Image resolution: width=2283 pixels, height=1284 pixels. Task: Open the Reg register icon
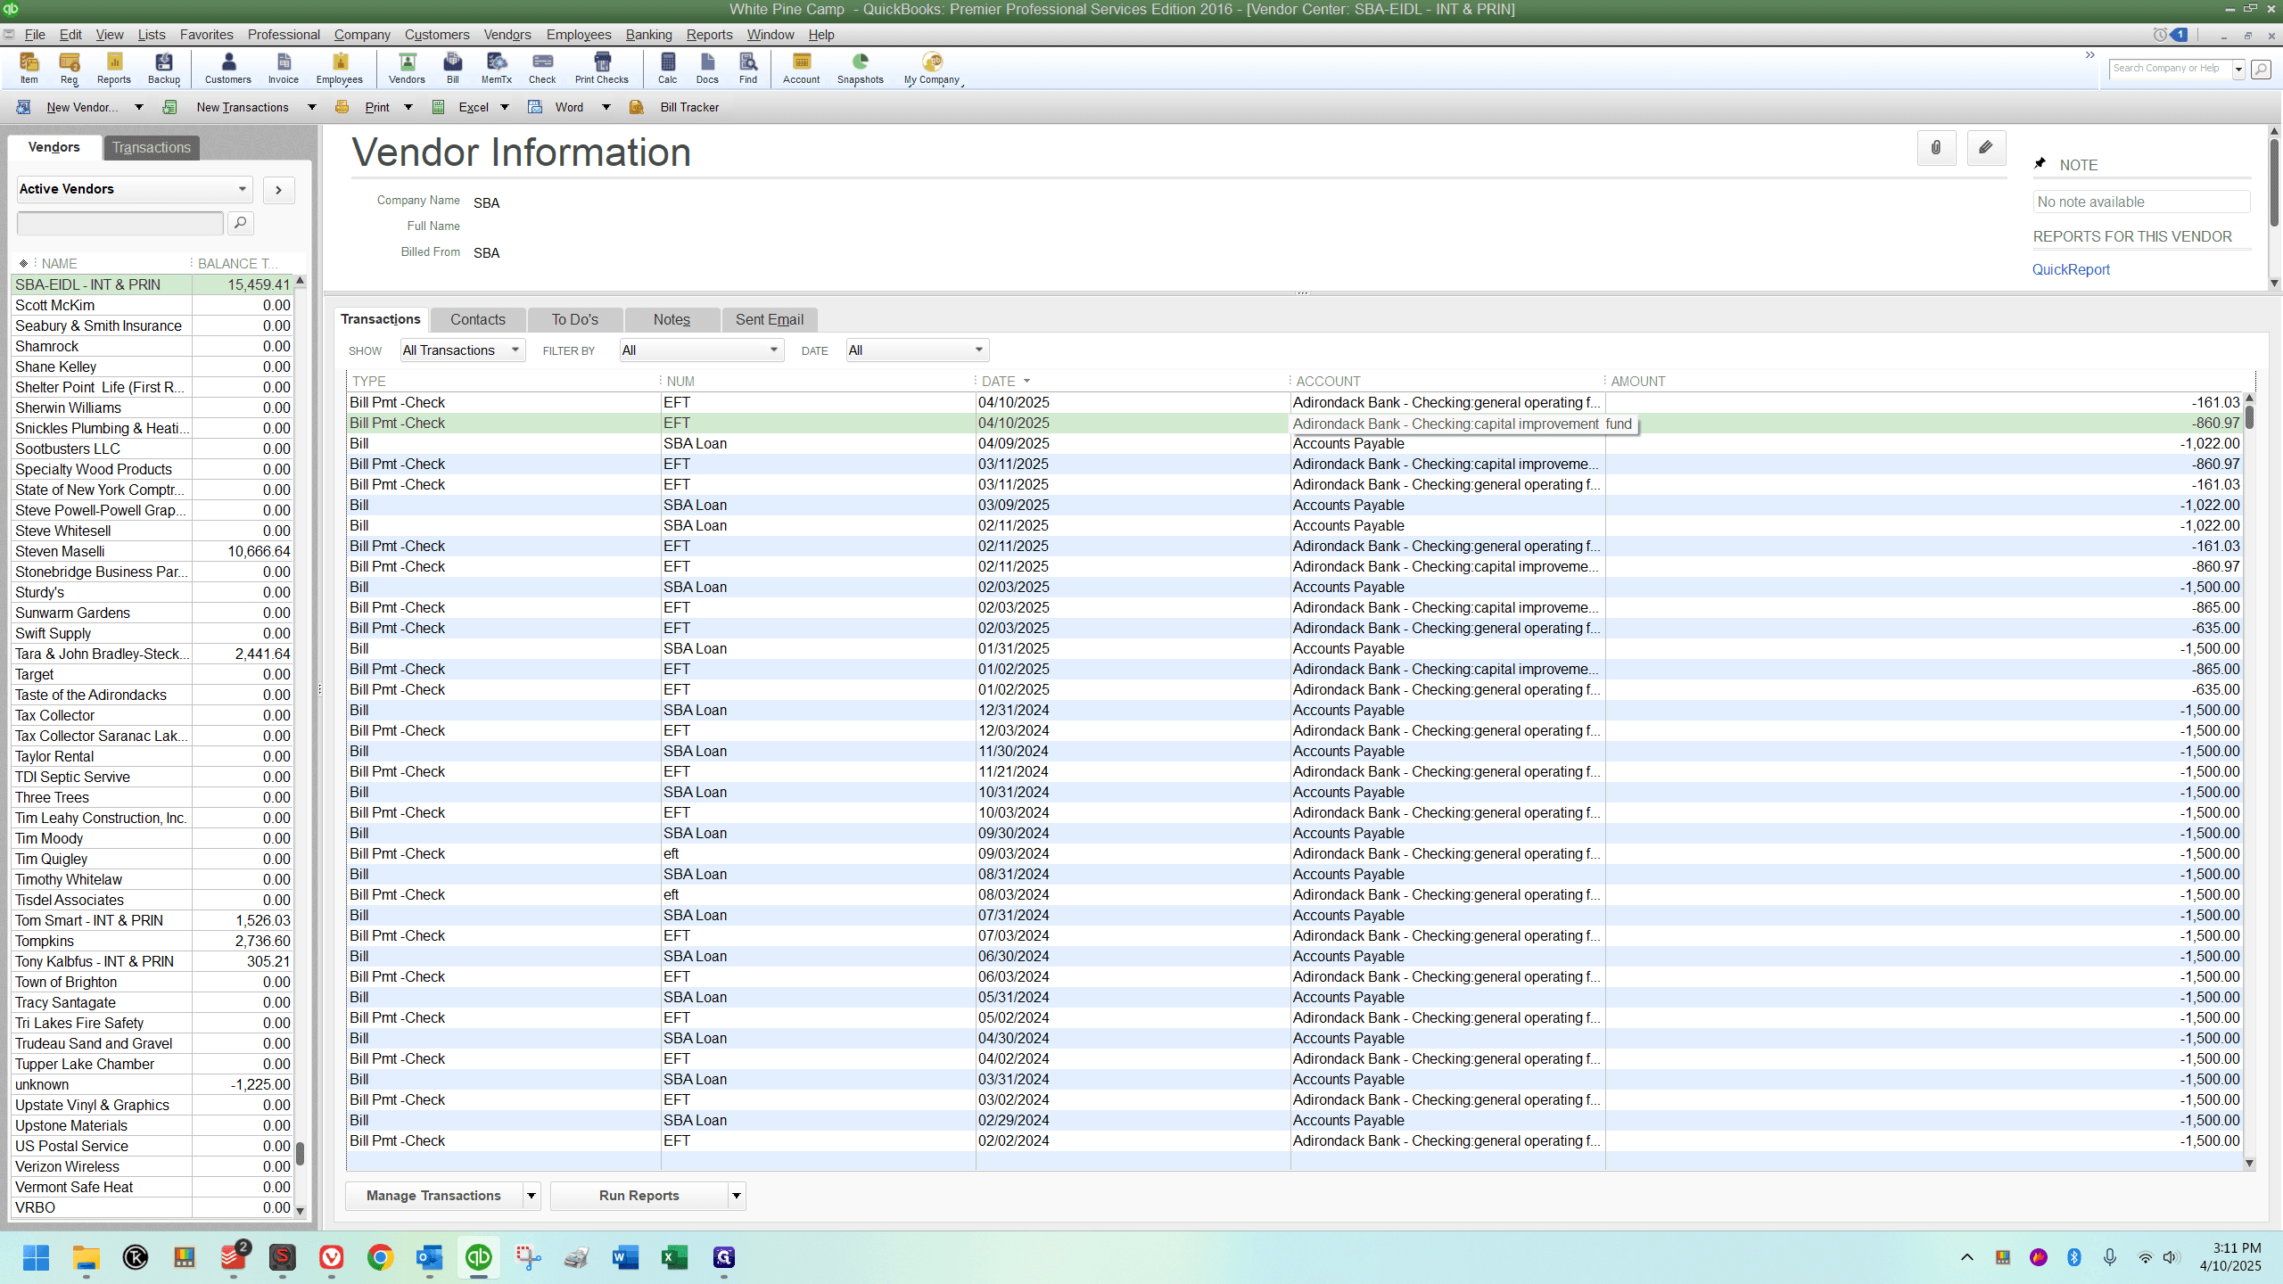pyautogui.click(x=70, y=68)
